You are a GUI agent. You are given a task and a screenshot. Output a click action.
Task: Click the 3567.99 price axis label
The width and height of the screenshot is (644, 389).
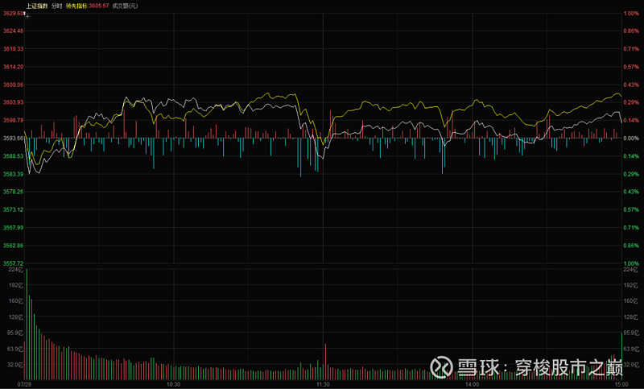pos(13,228)
